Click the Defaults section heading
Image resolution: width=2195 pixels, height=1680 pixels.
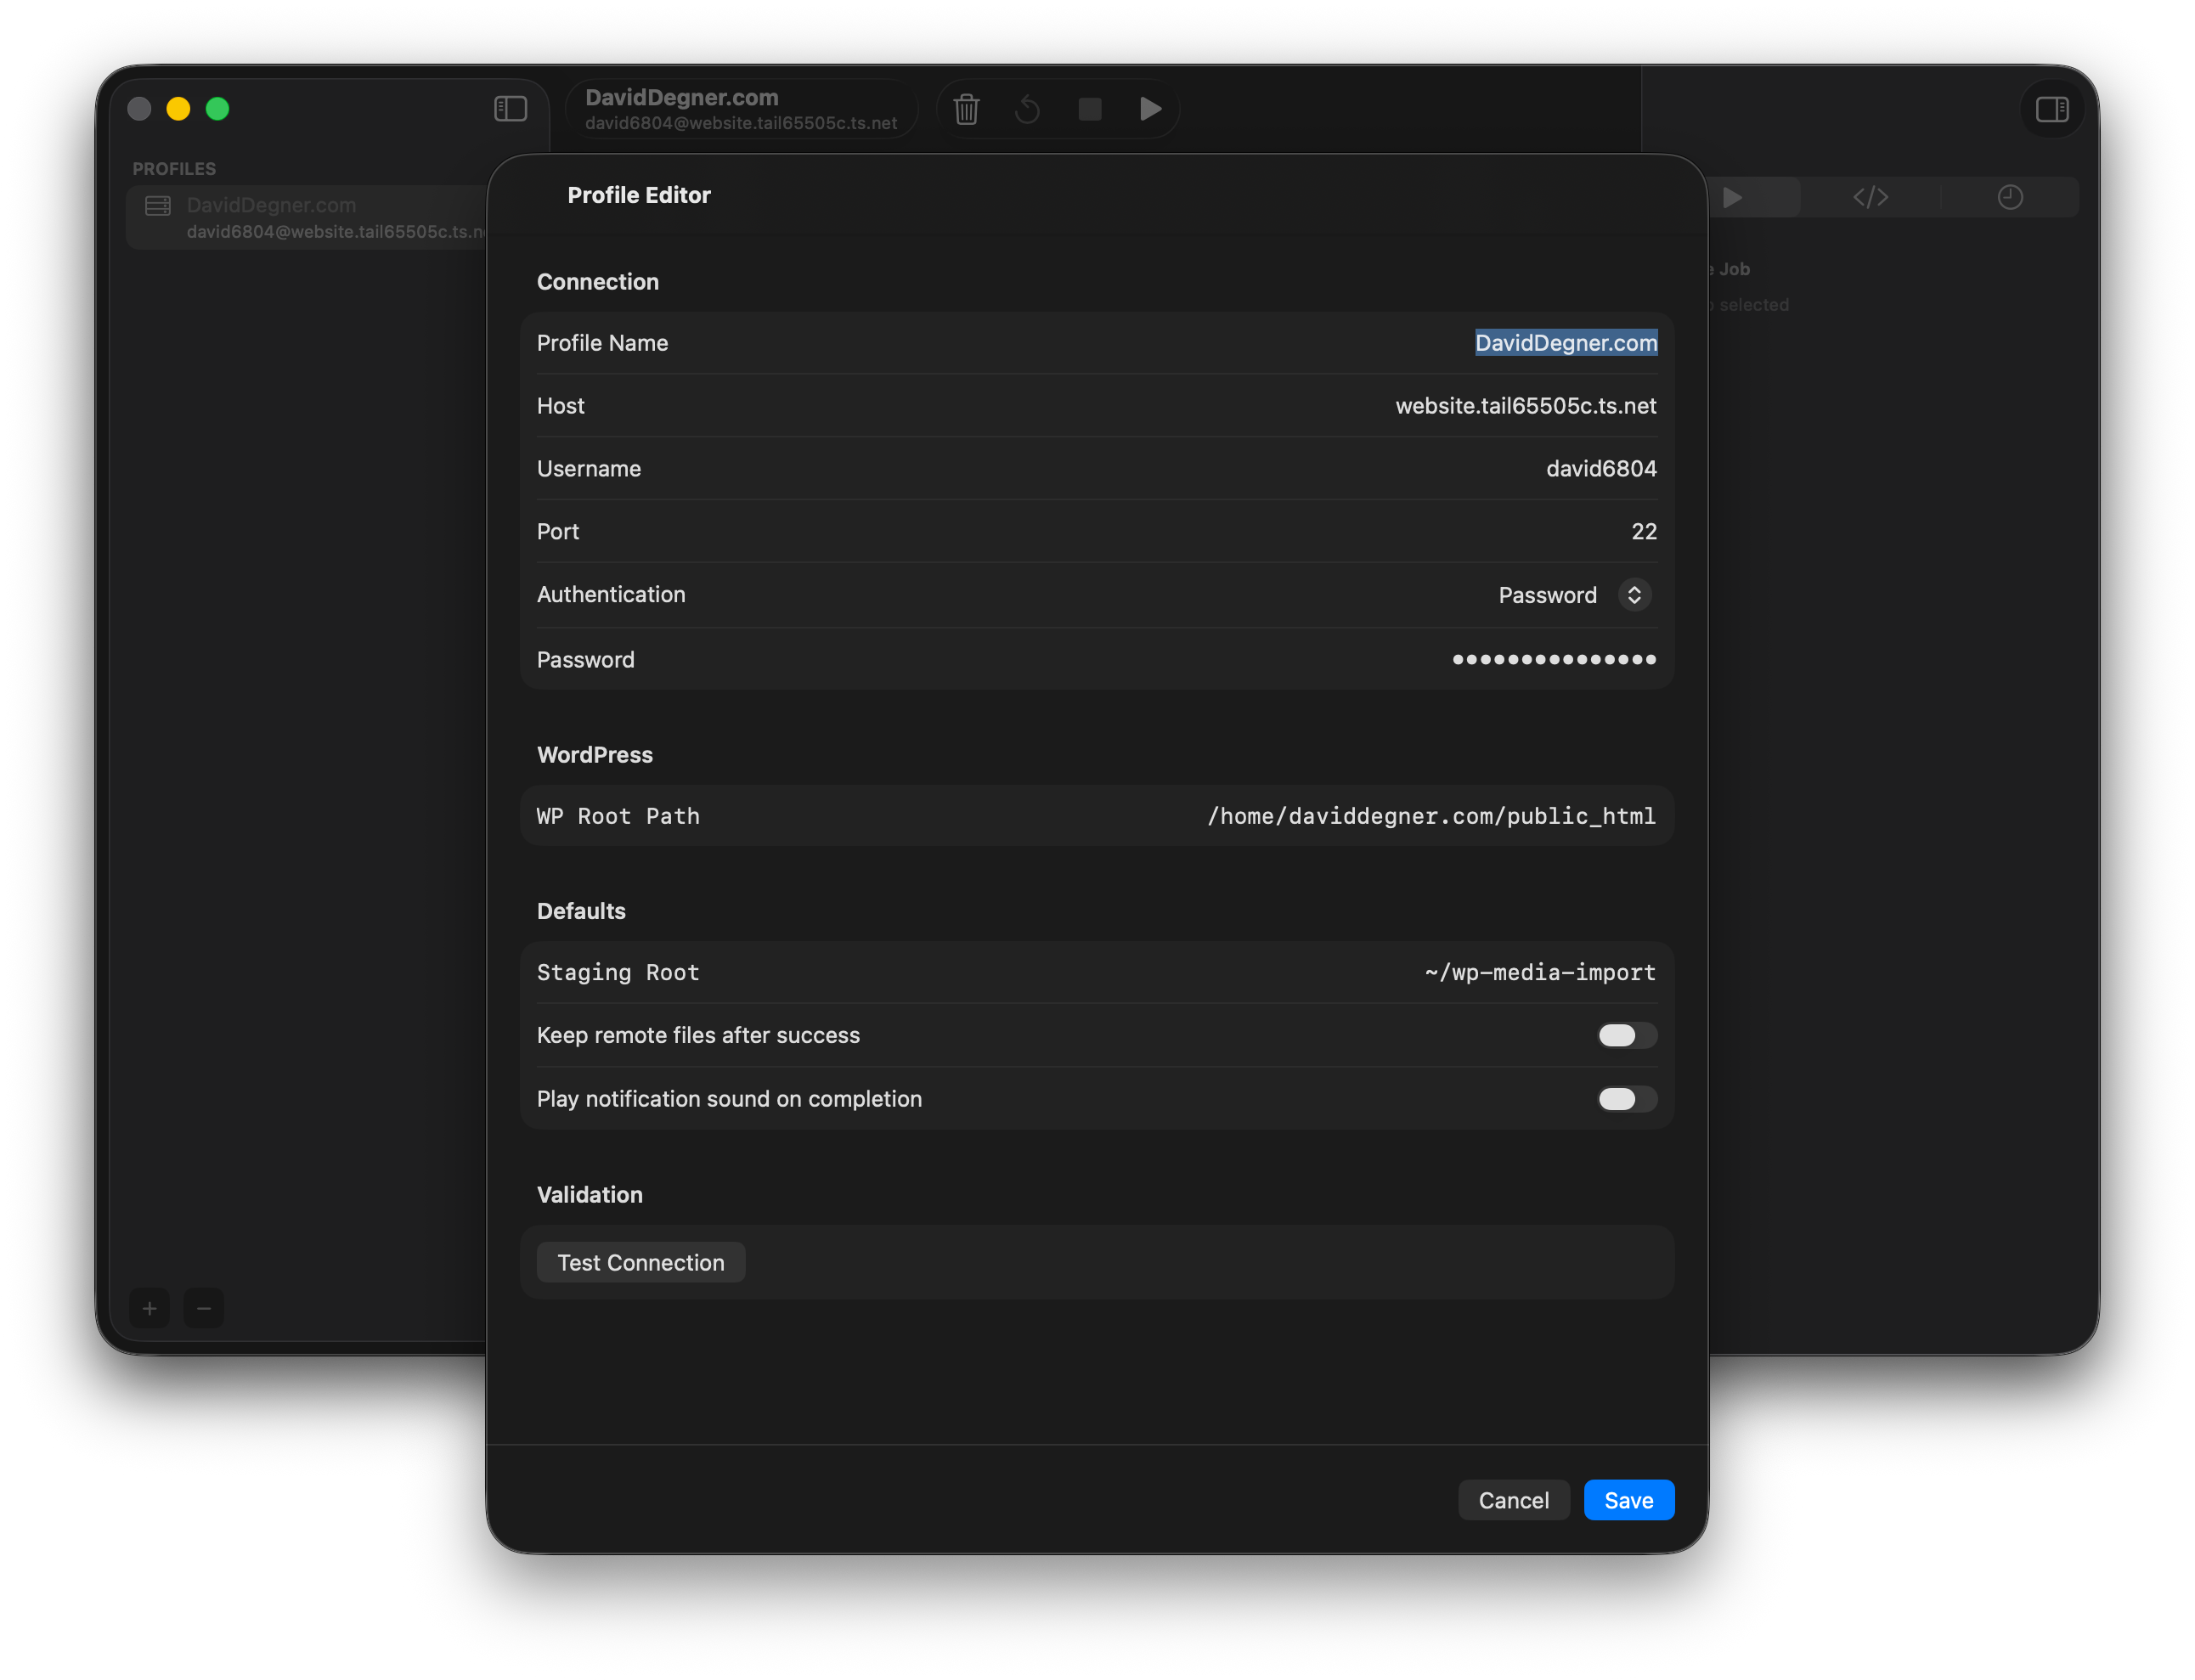click(x=581, y=911)
